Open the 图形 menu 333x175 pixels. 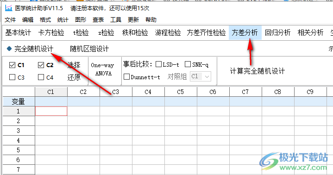point(81,20)
